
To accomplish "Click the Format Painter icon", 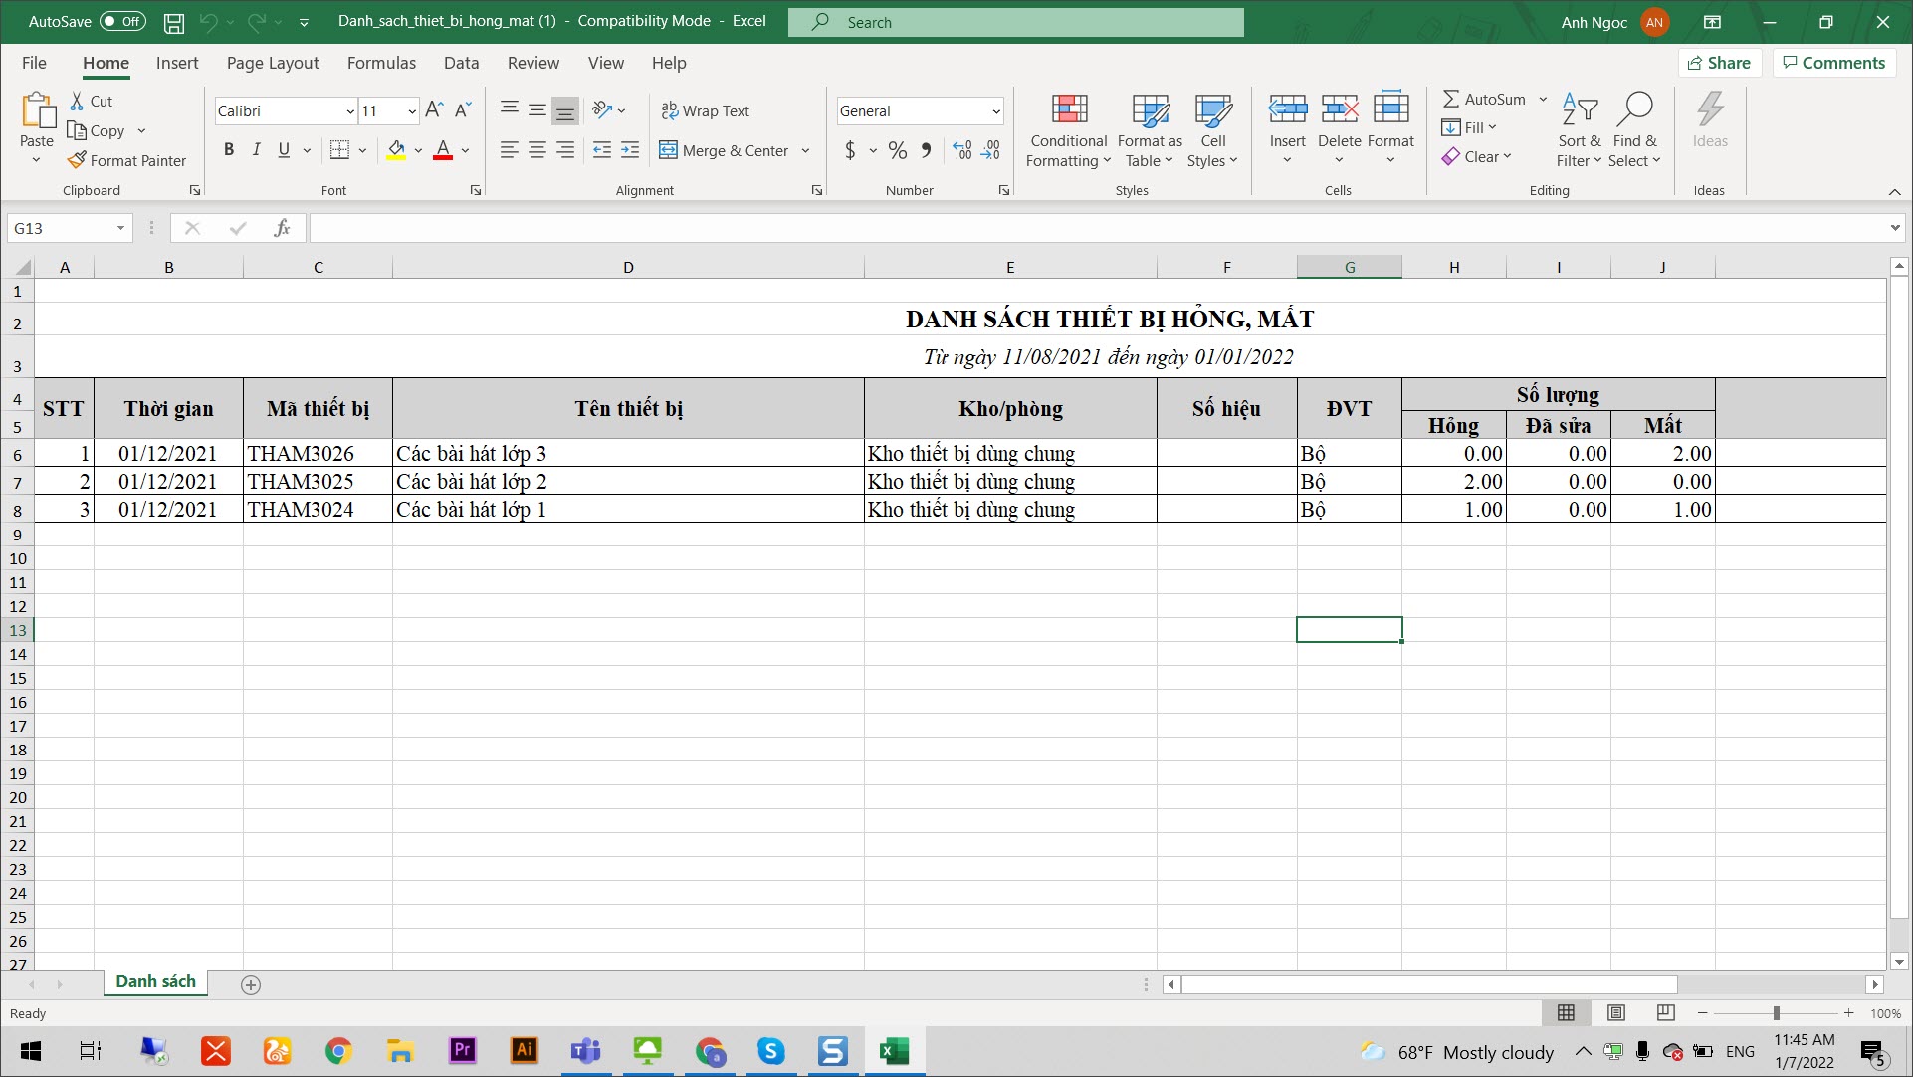I will pyautogui.click(x=78, y=160).
